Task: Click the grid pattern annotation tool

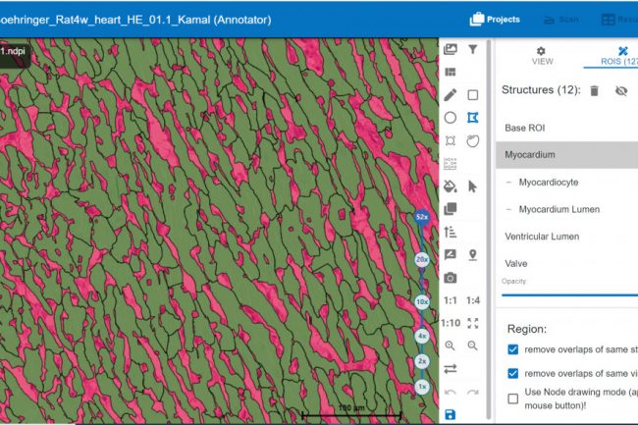Action: click(450, 164)
